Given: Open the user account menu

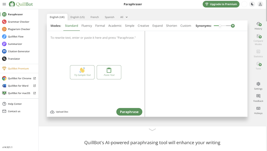Looking at the screenshot, I should [x=260, y=4].
